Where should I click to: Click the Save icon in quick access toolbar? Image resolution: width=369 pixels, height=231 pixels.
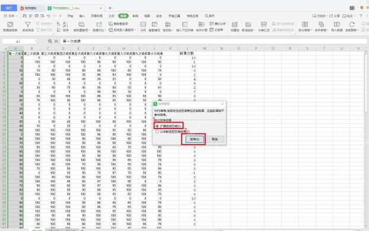[x=25, y=16]
